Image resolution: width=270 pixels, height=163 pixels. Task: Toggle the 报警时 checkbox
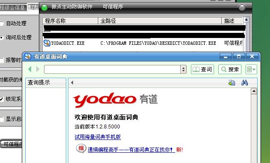(2, 60)
